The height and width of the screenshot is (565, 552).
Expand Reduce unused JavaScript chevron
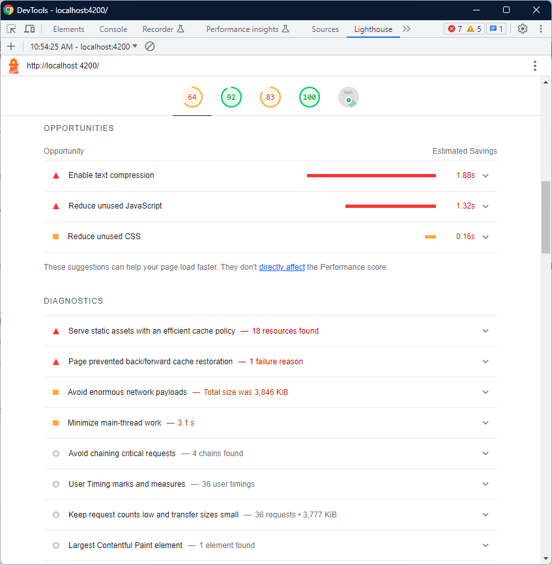[486, 207]
